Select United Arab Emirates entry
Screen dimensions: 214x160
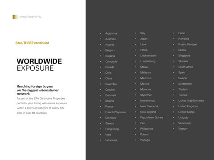(191, 101)
